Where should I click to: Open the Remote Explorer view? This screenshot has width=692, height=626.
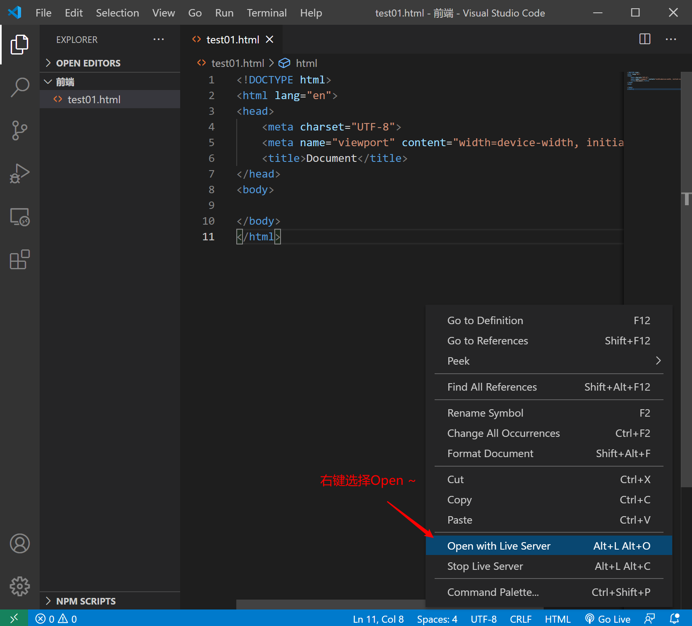coord(19,217)
